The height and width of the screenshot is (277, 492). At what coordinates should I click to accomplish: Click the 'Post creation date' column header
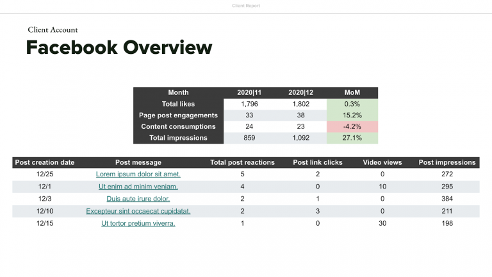(45, 162)
